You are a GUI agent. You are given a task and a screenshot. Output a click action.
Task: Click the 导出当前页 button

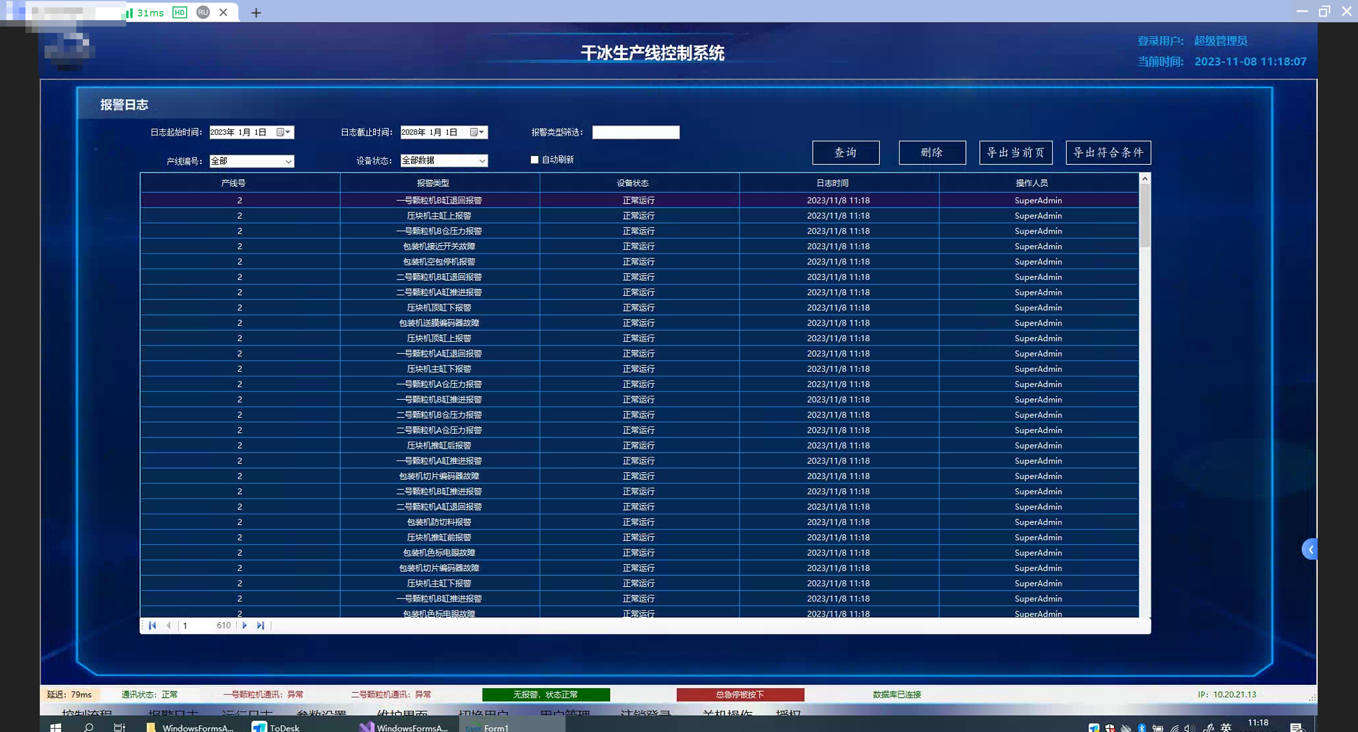point(1015,153)
